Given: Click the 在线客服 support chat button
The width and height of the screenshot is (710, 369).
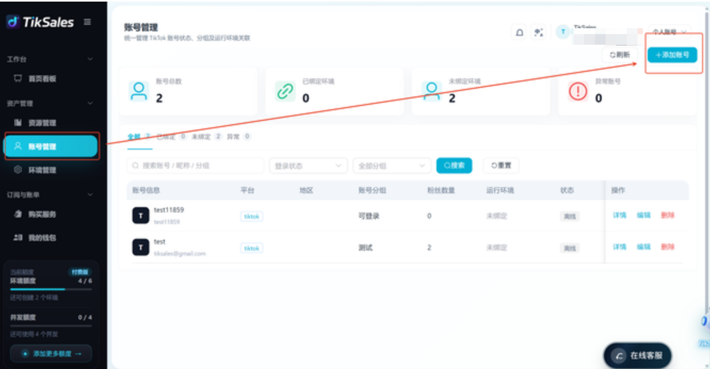Looking at the screenshot, I should pyautogui.click(x=637, y=355).
